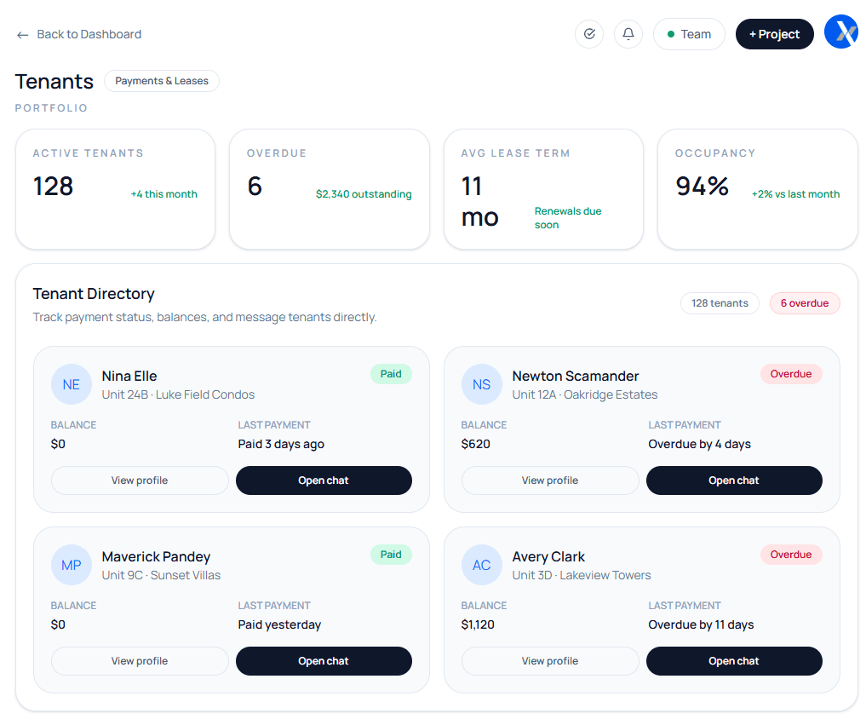Viewport: 866px width, 725px height.
Task: Select Nina Elle's NE avatar
Action: 72,384
